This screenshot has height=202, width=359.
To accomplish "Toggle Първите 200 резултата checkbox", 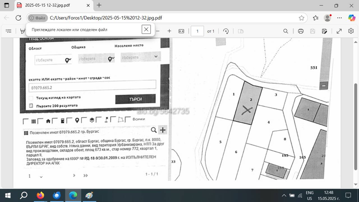I will [31, 106].
